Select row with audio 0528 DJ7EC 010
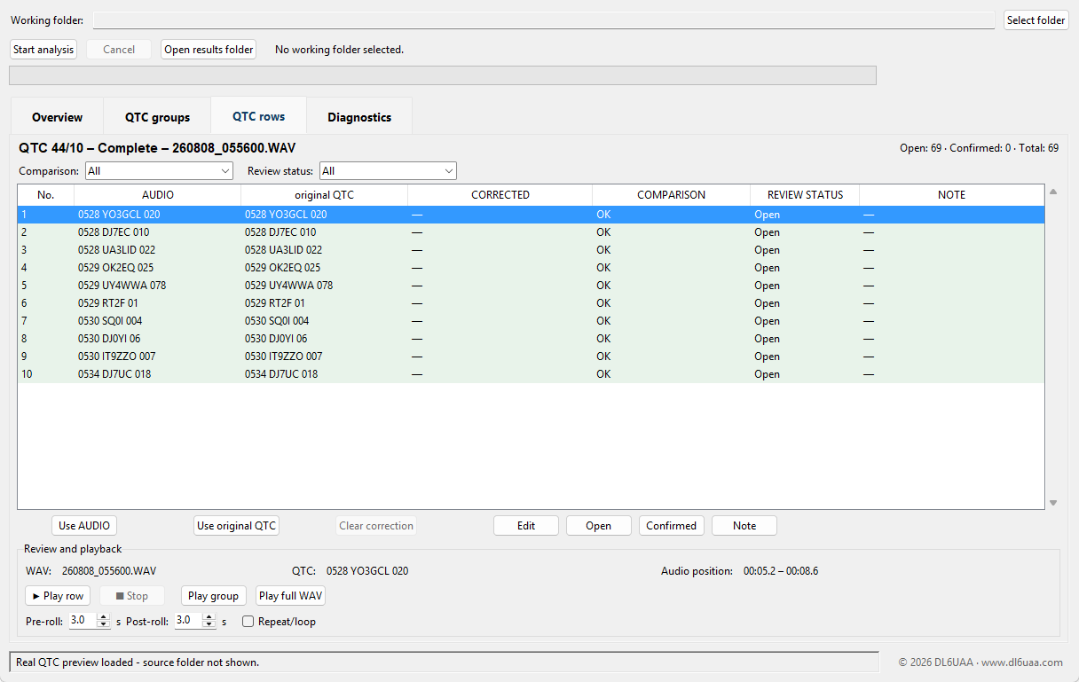Screen dimensions: 1079x682 [x=531, y=232]
